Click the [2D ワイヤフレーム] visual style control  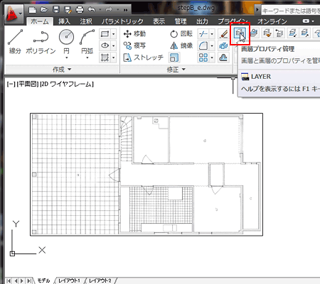[67, 84]
